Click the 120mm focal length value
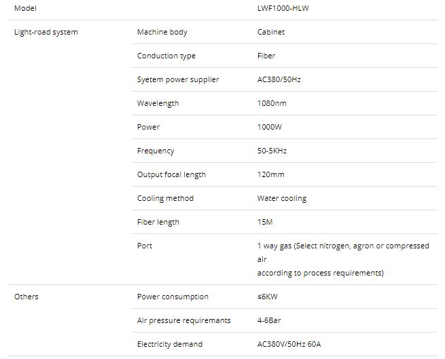Viewport: 445px width, 359px height. (x=270, y=174)
